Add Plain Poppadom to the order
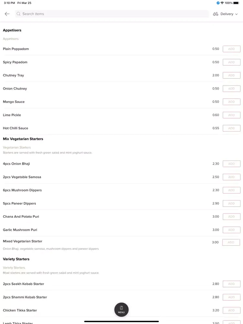 coord(231,49)
